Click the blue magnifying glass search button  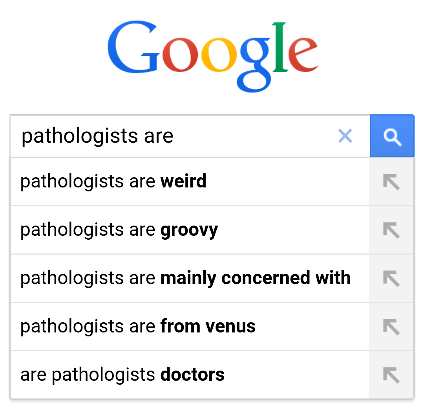pyautogui.click(x=392, y=136)
